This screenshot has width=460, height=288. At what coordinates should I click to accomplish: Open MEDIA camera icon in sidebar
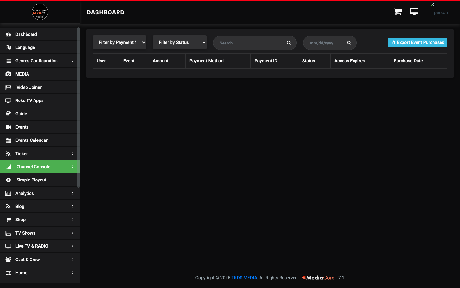(8, 74)
